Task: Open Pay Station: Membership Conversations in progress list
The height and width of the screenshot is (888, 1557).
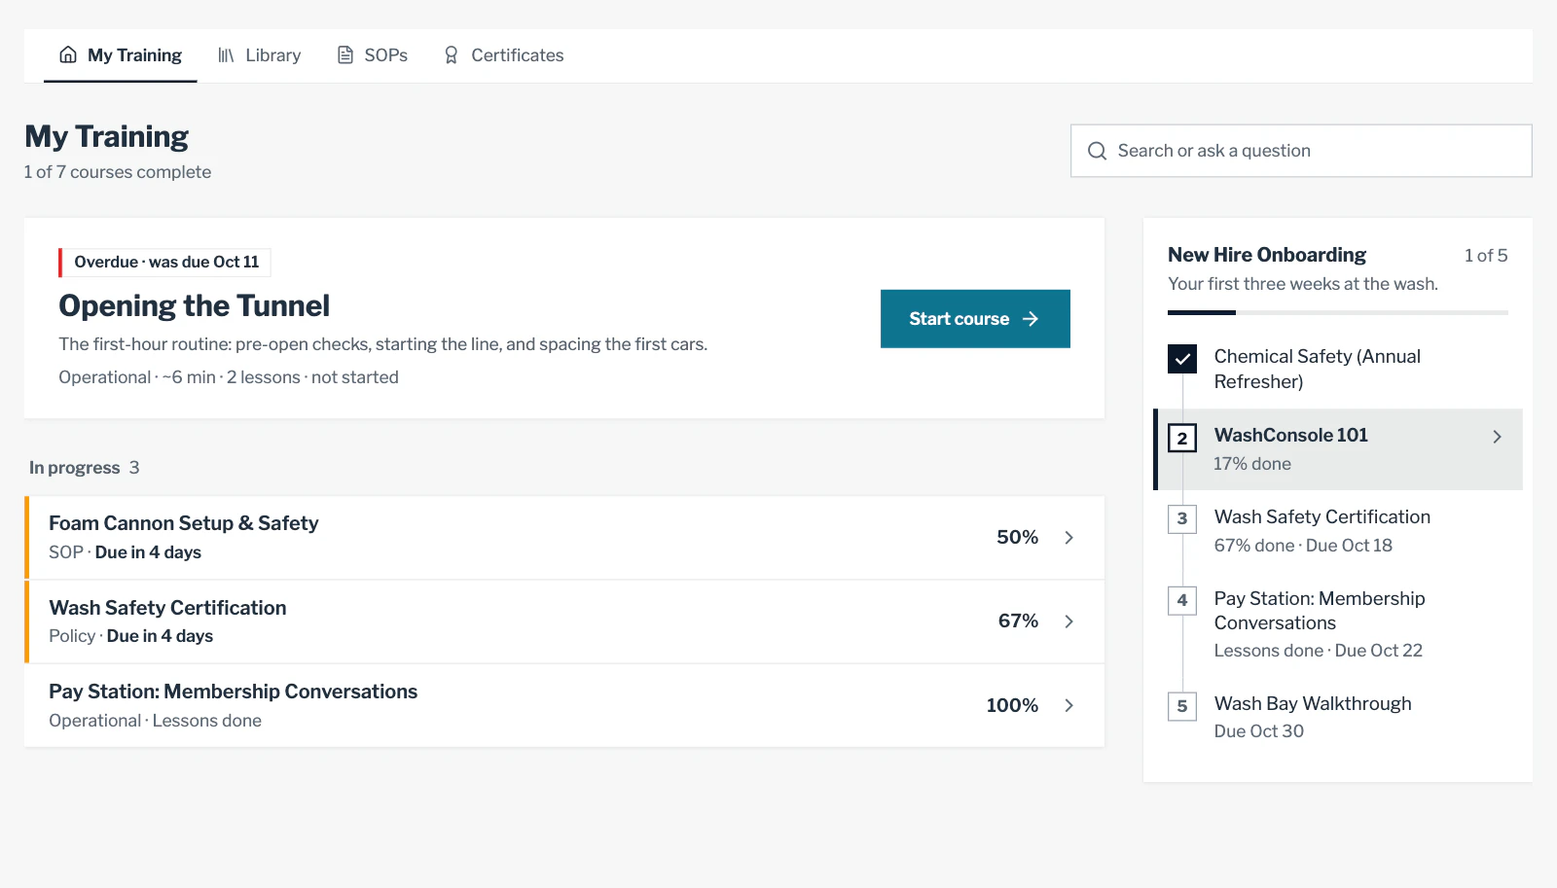Action: (x=564, y=705)
